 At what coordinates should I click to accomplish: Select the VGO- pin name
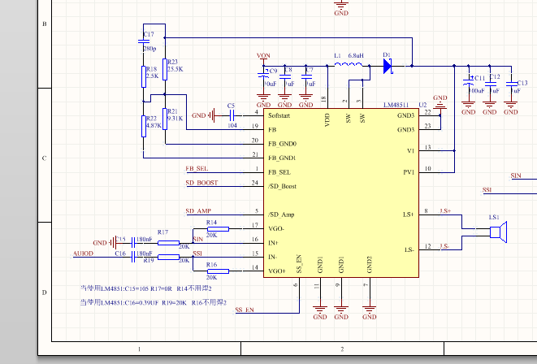[276, 229]
